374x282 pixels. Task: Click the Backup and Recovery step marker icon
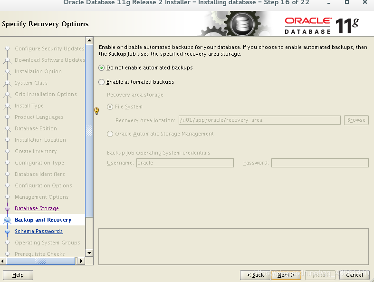coord(8,220)
